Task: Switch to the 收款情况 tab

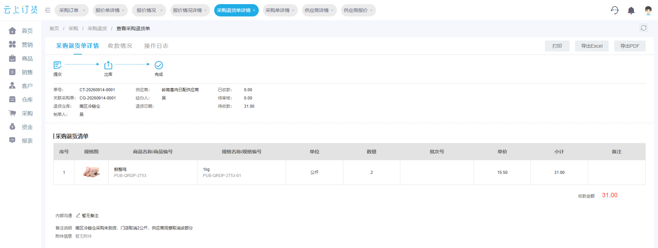Action: coord(120,46)
